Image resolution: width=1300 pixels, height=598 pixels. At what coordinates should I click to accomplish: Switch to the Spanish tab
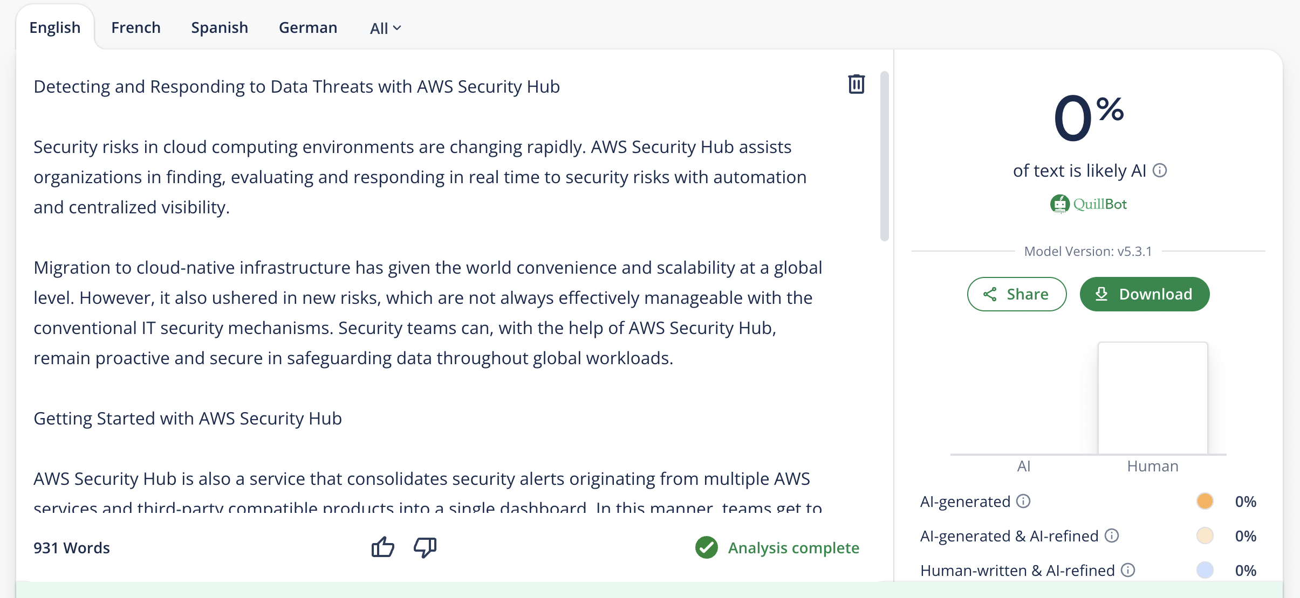[220, 27]
